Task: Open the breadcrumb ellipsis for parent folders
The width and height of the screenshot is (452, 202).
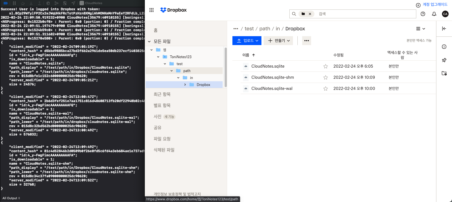Action: [236, 29]
